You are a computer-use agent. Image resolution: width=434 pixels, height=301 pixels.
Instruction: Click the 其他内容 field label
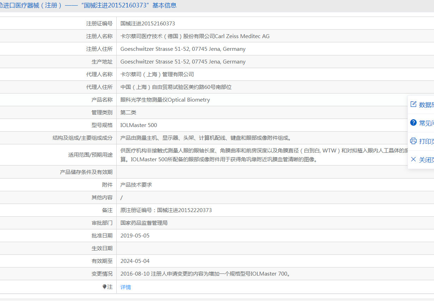tap(102, 198)
